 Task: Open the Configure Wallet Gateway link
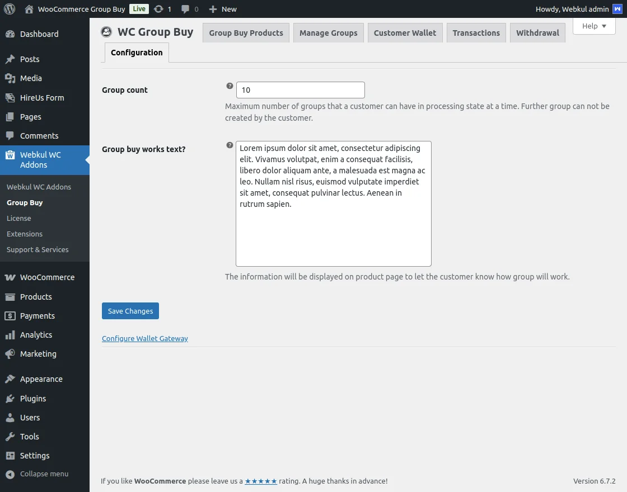click(144, 338)
